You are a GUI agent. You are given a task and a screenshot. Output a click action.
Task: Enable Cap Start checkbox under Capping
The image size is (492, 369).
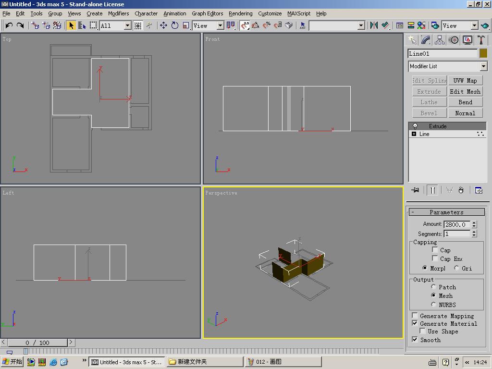click(x=435, y=250)
